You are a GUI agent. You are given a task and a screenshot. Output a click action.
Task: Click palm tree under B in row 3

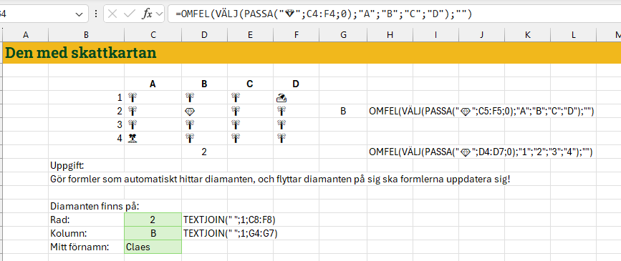(x=190, y=125)
